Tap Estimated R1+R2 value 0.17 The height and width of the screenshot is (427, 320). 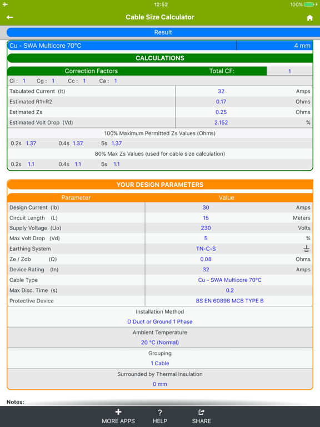(x=221, y=102)
